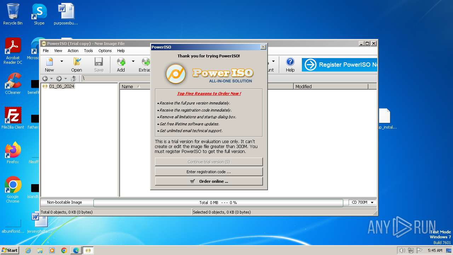
Task: Click the New toolbar icon
Action: (50, 65)
